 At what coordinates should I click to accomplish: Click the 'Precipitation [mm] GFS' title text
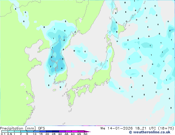[x=22, y=128]
